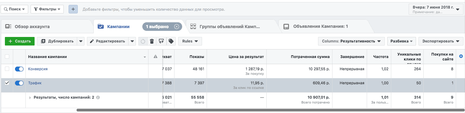Click the overview icon on Обзор аккаунта tab

[x=8, y=27]
